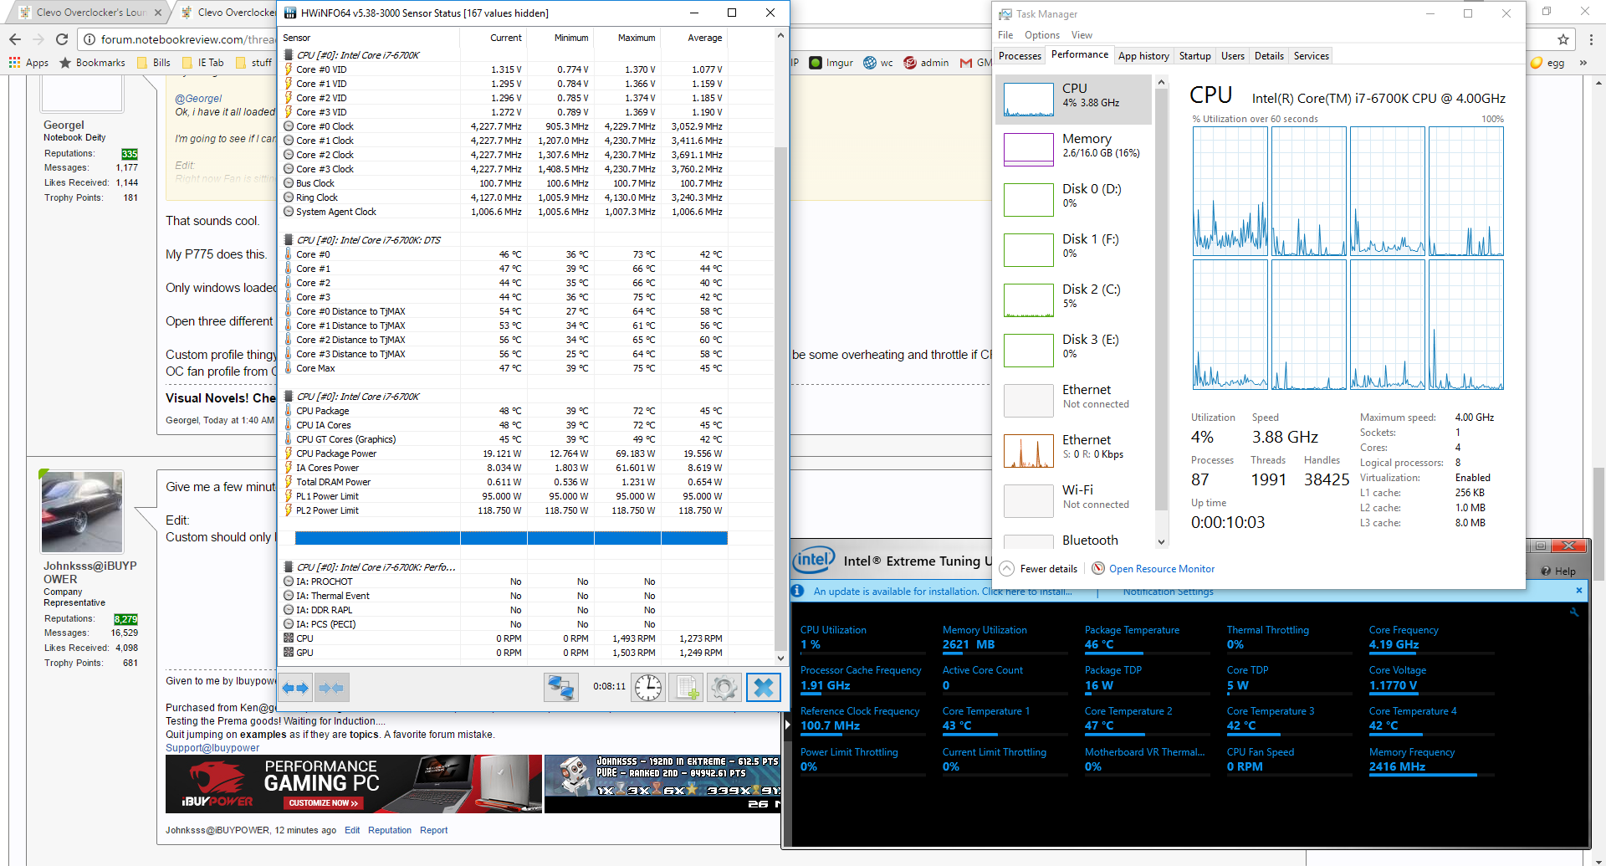Select Wi-Fi in Task Manager sidebar

(1074, 501)
